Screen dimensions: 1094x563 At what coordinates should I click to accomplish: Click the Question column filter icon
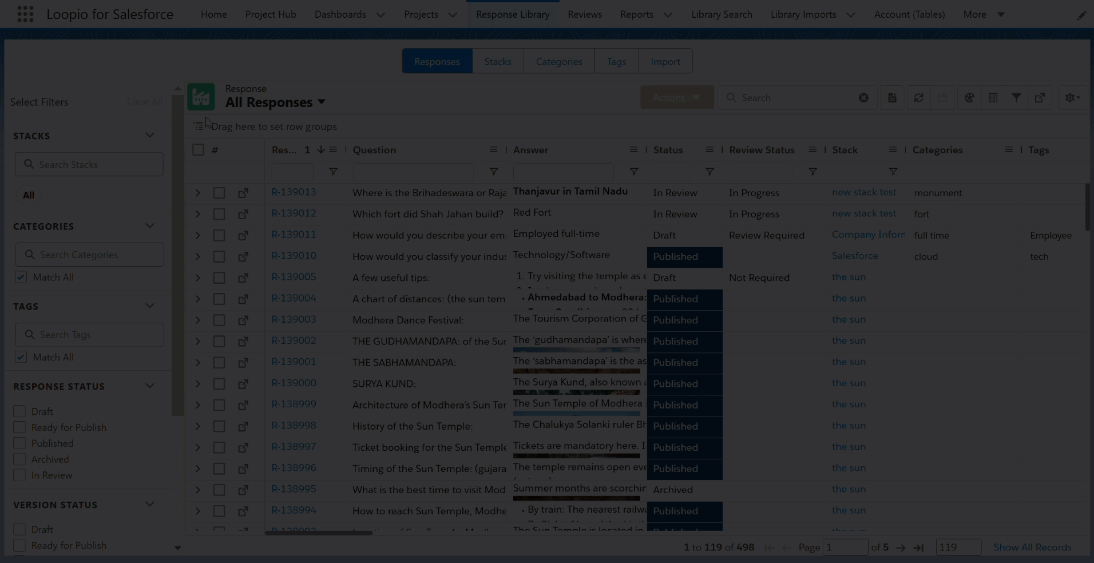pyautogui.click(x=493, y=172)
